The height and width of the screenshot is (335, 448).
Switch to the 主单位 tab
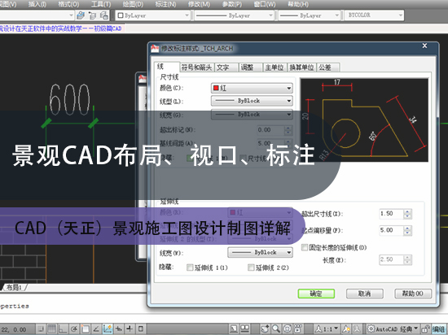[275, 67]
